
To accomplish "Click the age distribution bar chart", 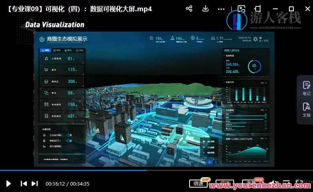I will pos(246,94).
